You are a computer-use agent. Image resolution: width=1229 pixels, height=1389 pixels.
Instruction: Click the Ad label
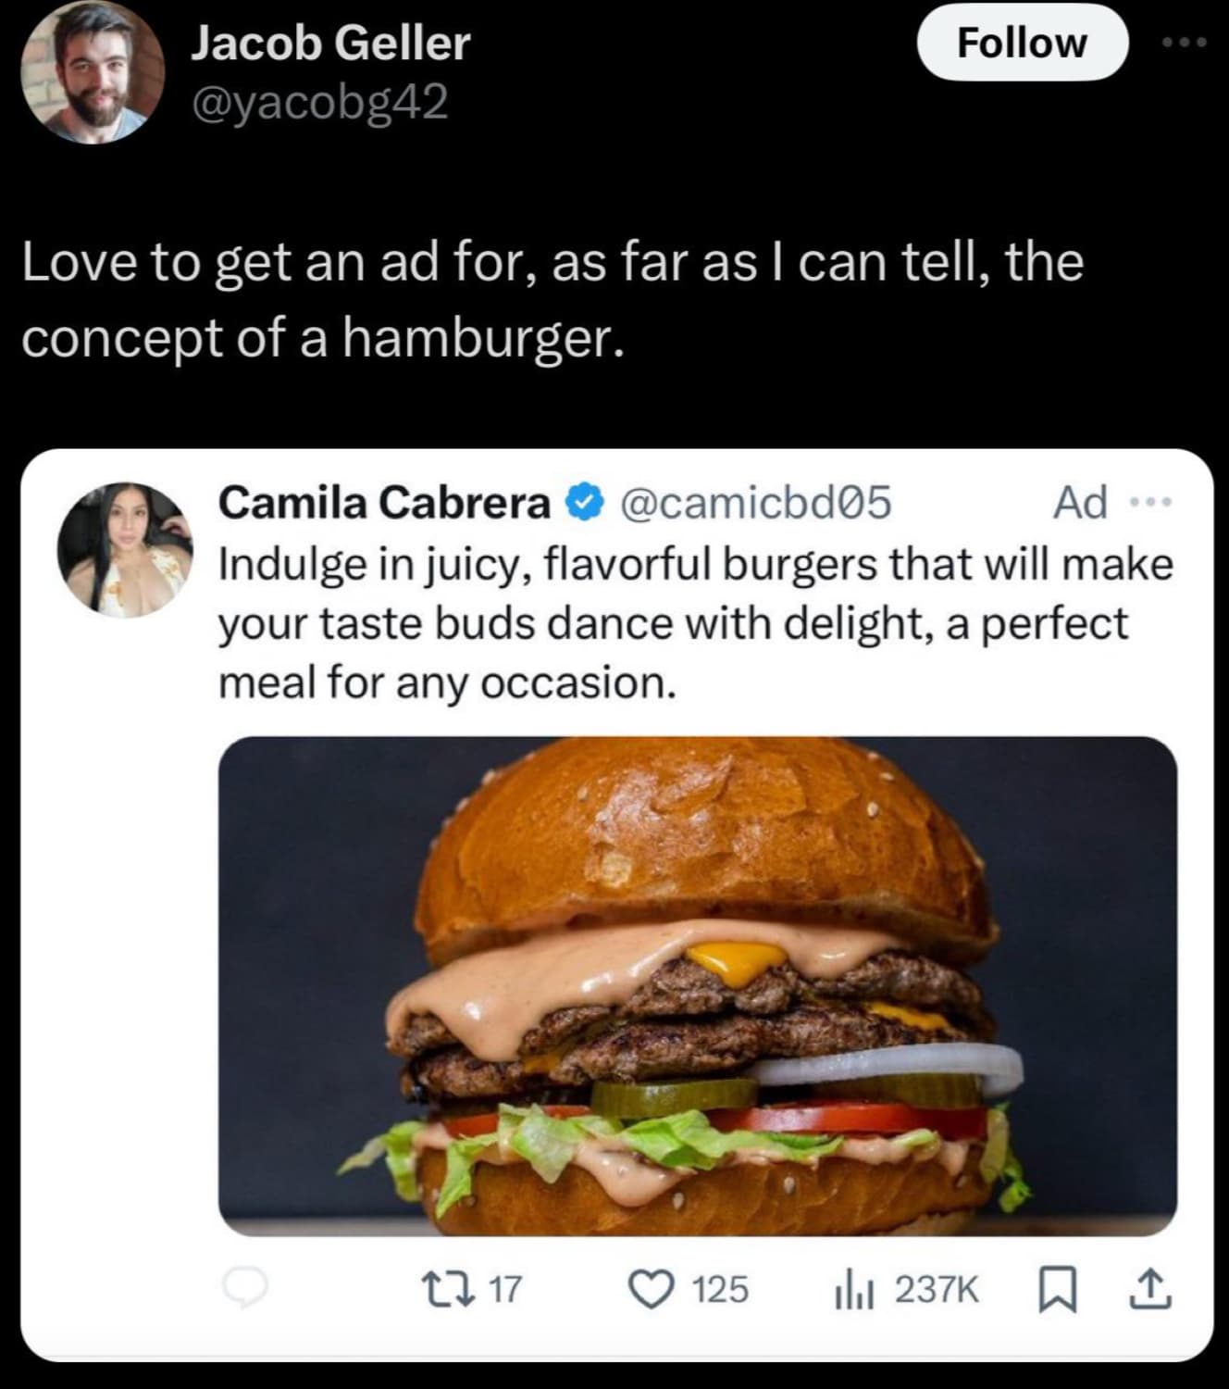click(x=1080, y=503)
